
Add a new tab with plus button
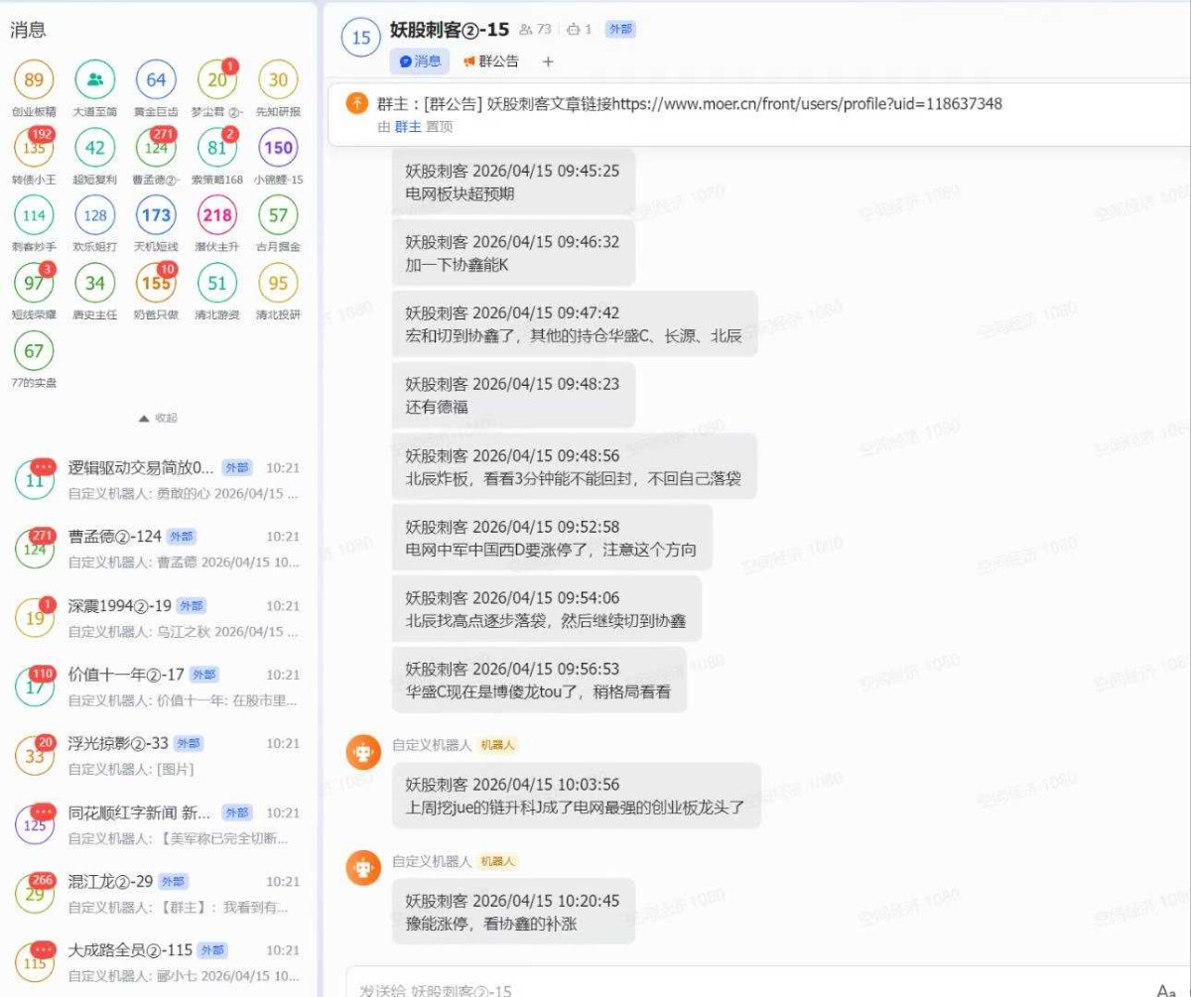coord(548,62)
